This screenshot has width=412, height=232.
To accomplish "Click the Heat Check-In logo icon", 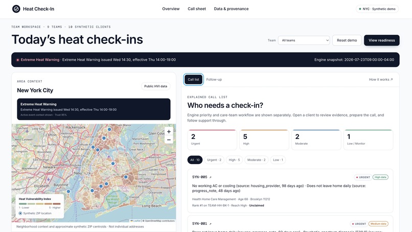I will click(x=16, y=9).
